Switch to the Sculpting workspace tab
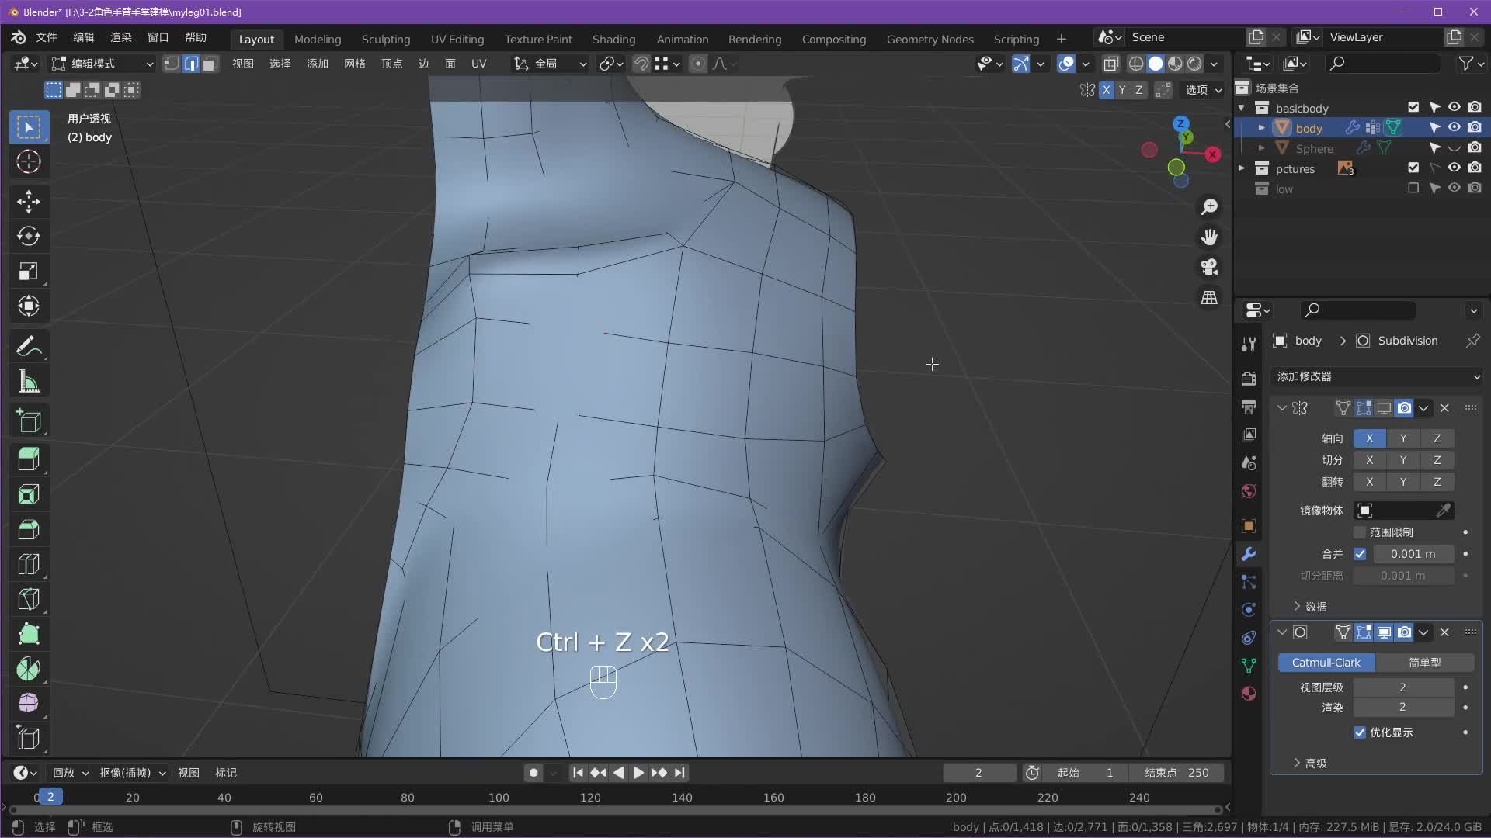This screenshot has width=1491, height=838. (x=385, y=39)
